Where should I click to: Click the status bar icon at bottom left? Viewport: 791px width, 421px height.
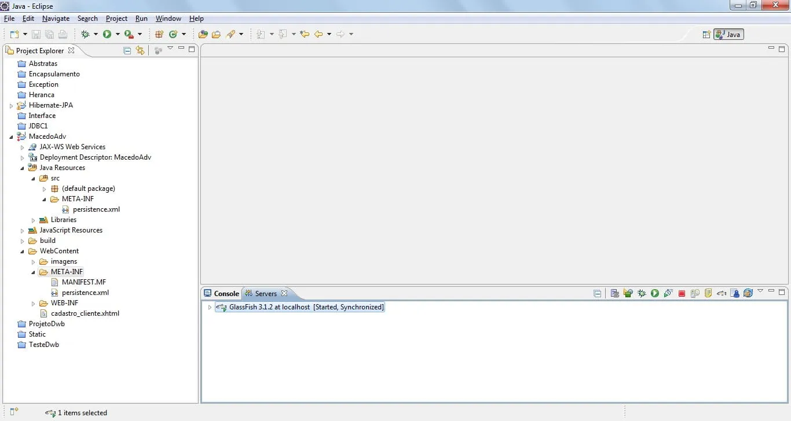pos(14,412)
